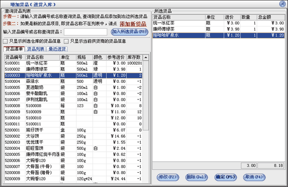The height and width of the screenshot is (187, 288).
Task: Confirm with the 确定 (F5) button
Action: (x=225, y=177)
